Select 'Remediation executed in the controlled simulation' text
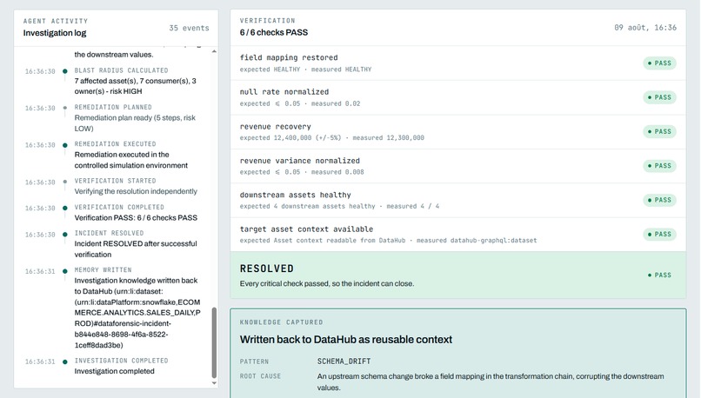701x398 pixels. [131, 160]
